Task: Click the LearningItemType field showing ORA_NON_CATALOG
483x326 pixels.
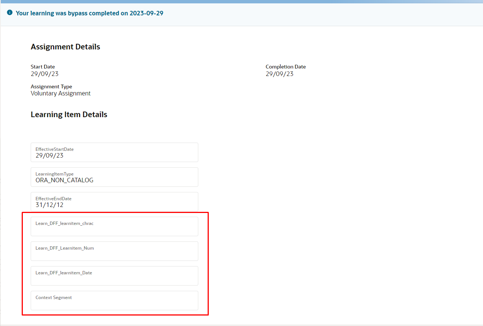Action: coord(114,177)
